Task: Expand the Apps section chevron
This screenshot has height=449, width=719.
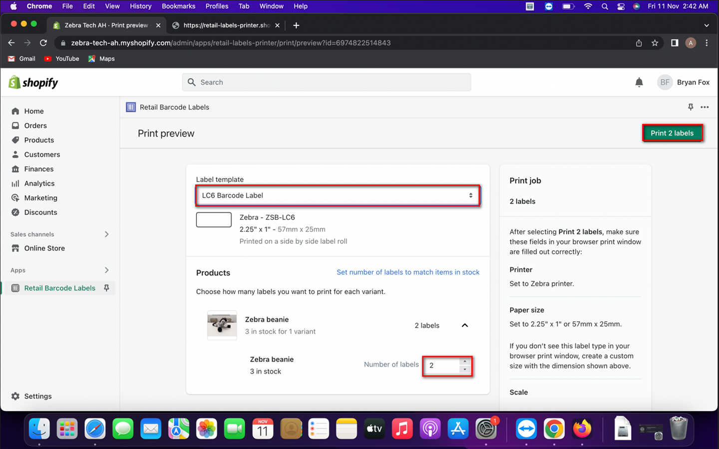Action: (x=106, y=270)
